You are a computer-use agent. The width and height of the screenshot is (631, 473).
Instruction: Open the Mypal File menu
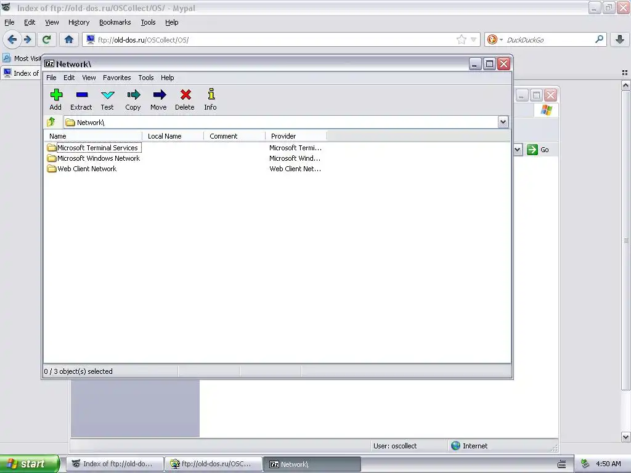coord(9,22)
